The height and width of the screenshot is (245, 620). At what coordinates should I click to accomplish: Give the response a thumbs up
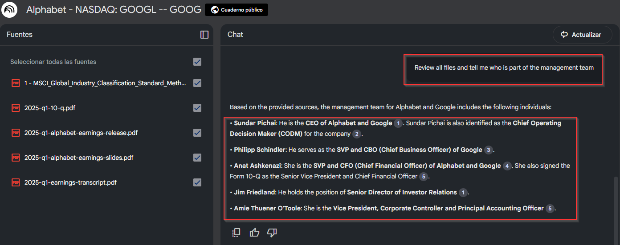point(254,233)
